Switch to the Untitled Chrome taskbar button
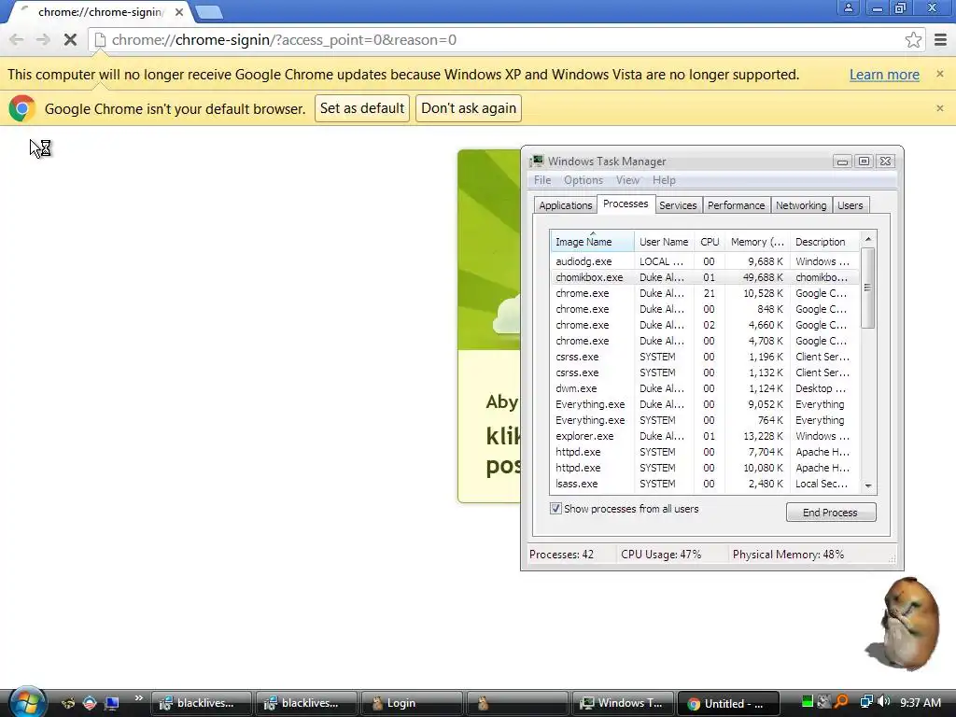The image size is (956, 717). (x=728, y=703)
